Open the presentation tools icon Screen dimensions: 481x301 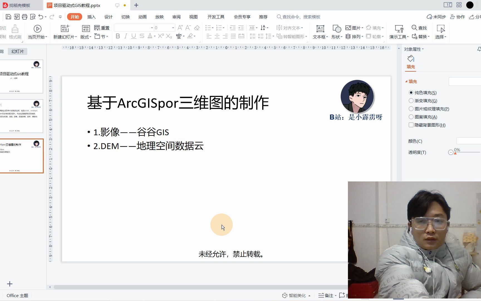(x=399, y=28)
